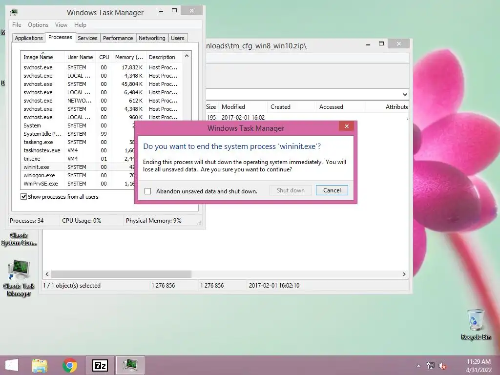
Task: Open the Task Manager File menu
Action: click(x=17, y=25)
